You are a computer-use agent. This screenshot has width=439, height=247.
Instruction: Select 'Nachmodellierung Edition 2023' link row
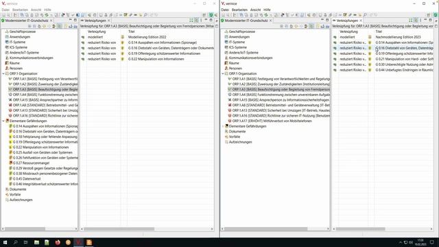pos(383,37)
